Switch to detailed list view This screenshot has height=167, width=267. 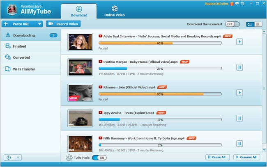click(250, 24)
